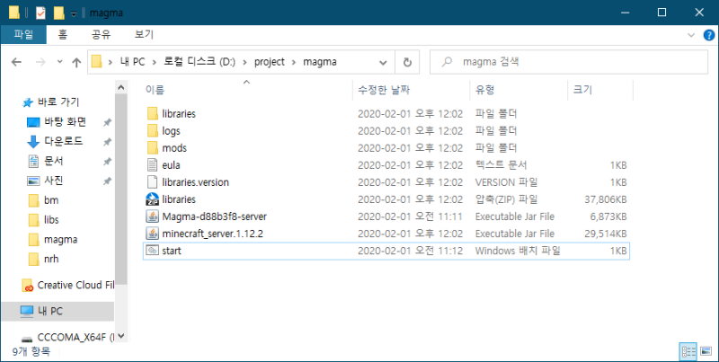Click the date '2020-02-01 오전 11:11'
Viewport: 719px width, 362px height.
point(410,216)
